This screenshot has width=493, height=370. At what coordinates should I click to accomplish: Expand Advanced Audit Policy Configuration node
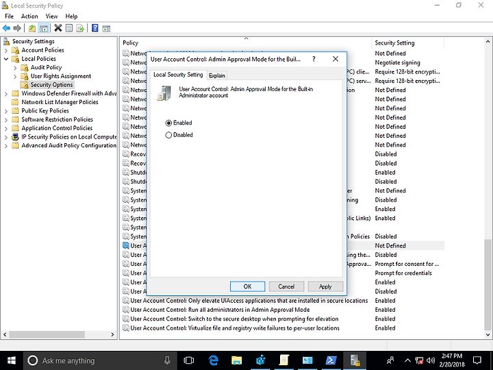tap(6, 146)
